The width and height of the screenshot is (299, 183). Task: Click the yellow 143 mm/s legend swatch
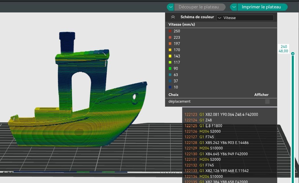[x=170, y=56]
